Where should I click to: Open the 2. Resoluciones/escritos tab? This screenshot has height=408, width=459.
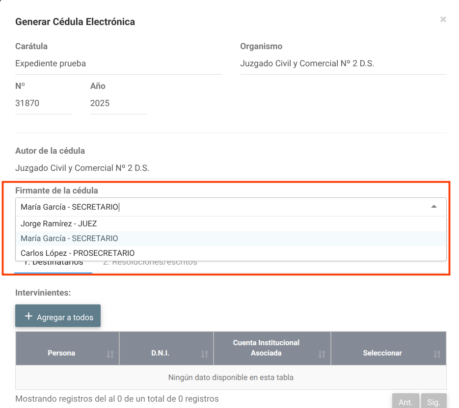click(150, 264)
